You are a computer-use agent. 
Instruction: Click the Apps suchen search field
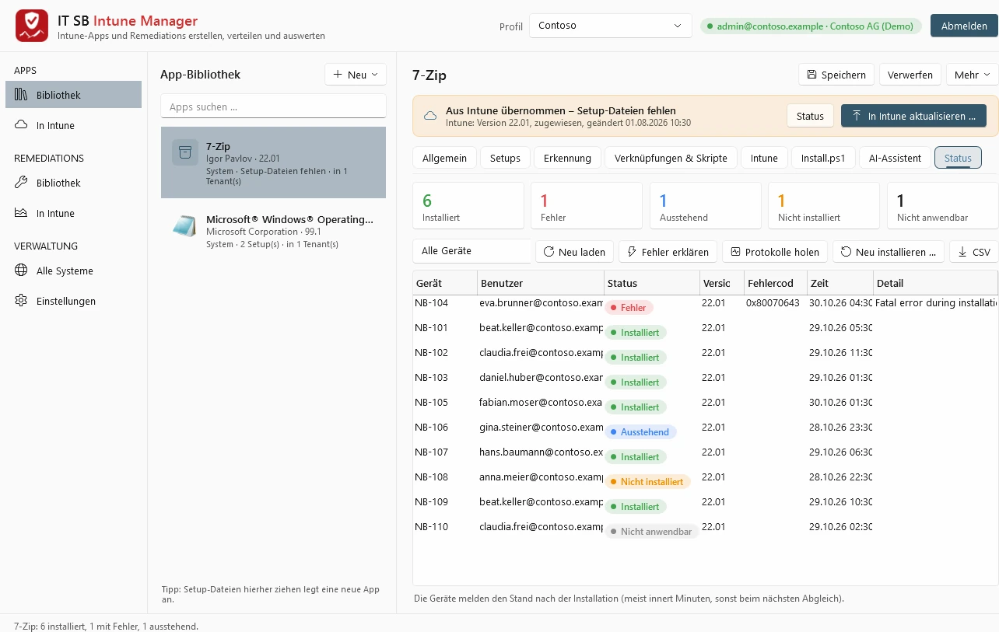click(273, 106)
